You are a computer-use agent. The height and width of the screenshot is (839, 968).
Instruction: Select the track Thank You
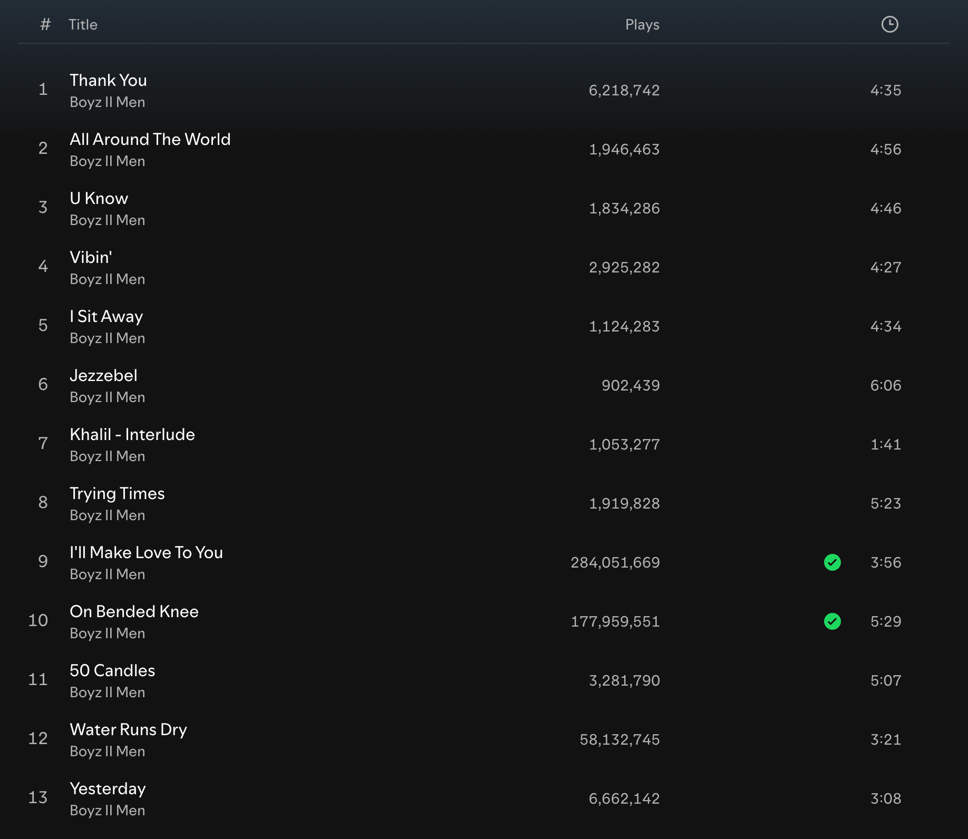pos(108,80)
